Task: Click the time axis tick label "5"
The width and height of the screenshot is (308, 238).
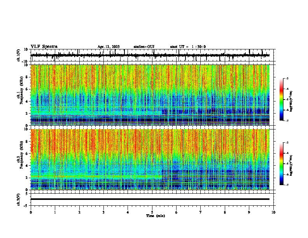Action: pos(152,212)
